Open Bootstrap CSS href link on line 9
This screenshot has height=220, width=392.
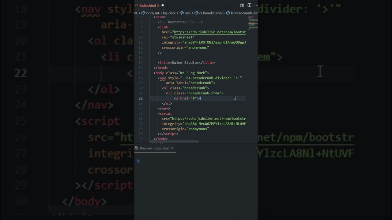(210, 32)
